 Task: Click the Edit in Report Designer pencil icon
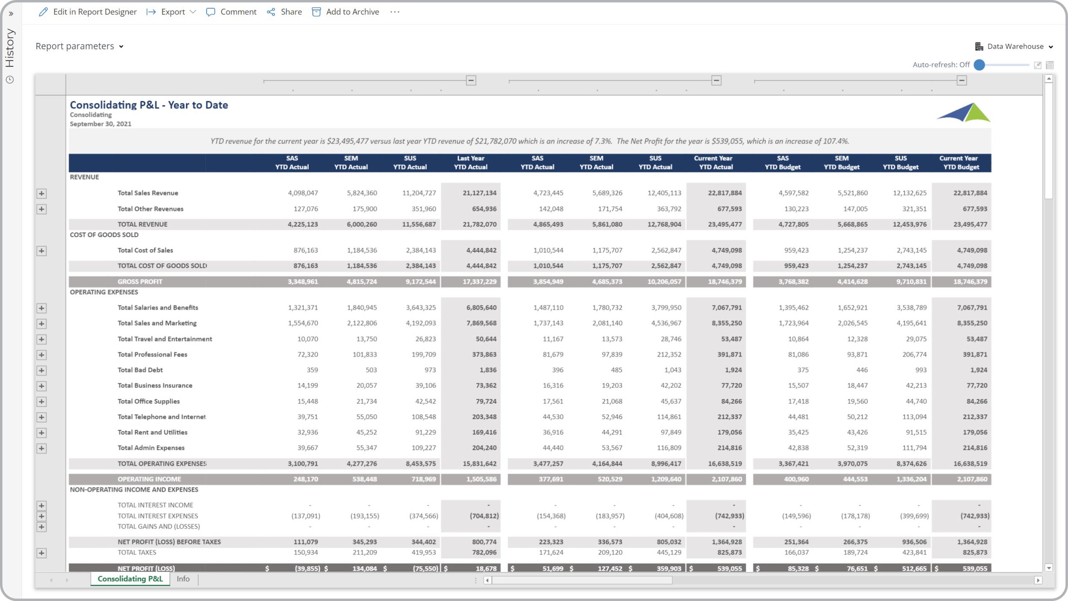point(43,12)
